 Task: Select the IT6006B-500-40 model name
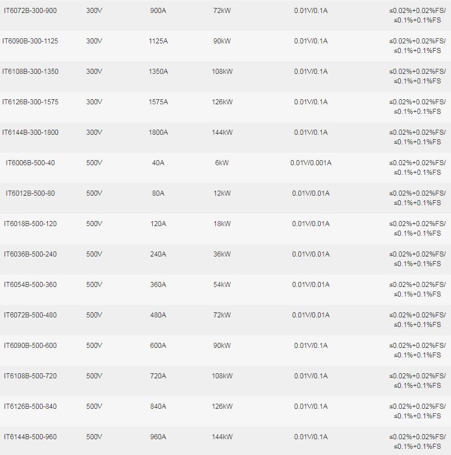pyautogui.click(x=30, y=163)
